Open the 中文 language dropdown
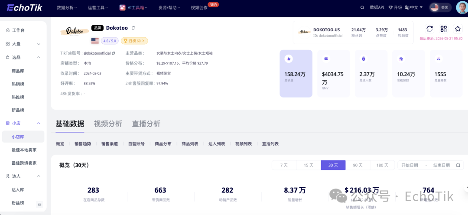The width and height of the screenshot is (468, 215). 414,8
